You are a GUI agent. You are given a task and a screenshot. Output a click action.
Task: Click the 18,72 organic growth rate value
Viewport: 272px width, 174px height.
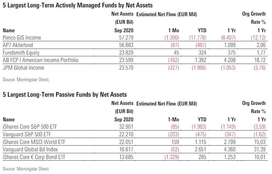coord(260,60)
